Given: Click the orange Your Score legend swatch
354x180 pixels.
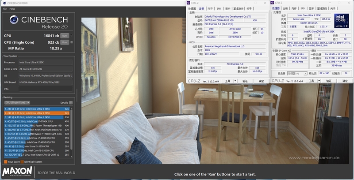Looking at the screenshot, I should tap(5, 162).
